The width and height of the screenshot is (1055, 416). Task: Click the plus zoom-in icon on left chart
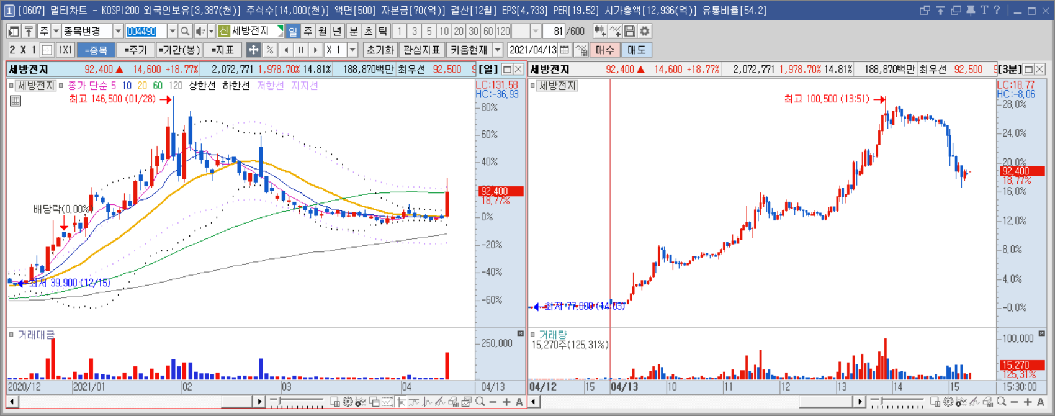pyautogui.click(x=506, y=402)
